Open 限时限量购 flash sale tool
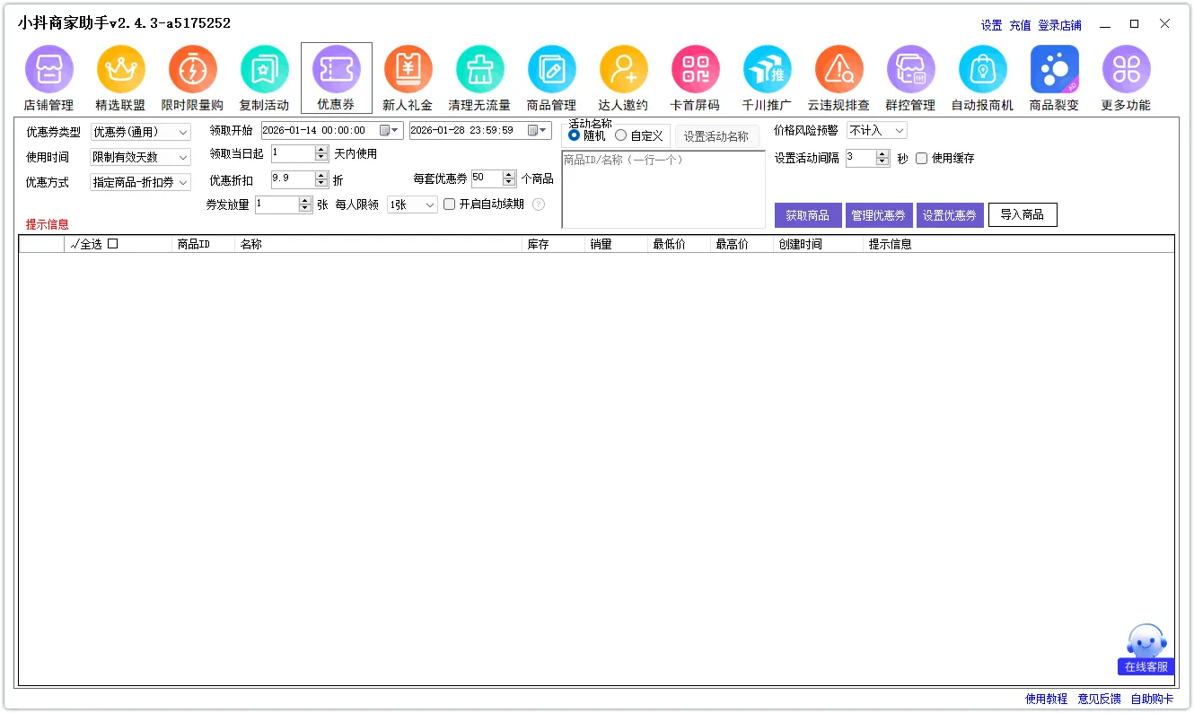 tap(192, 70)
